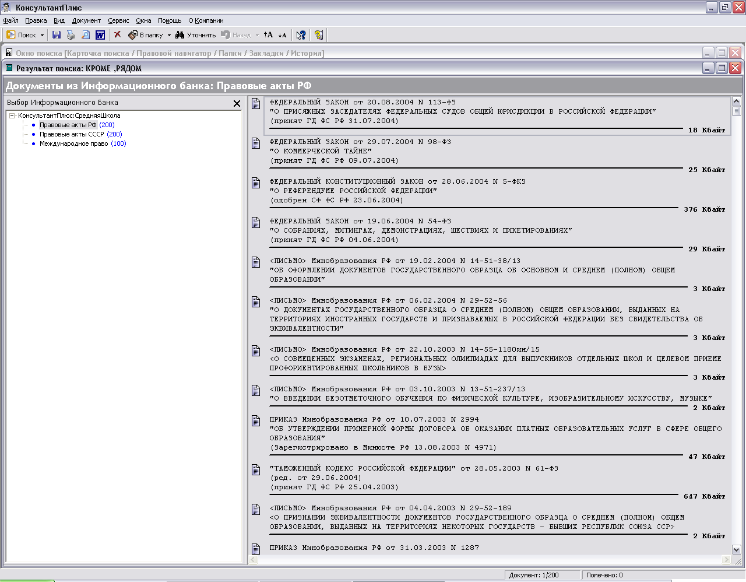Open the Сервис menu
This screenshot has height=582, width=746.
pos(118,20)
